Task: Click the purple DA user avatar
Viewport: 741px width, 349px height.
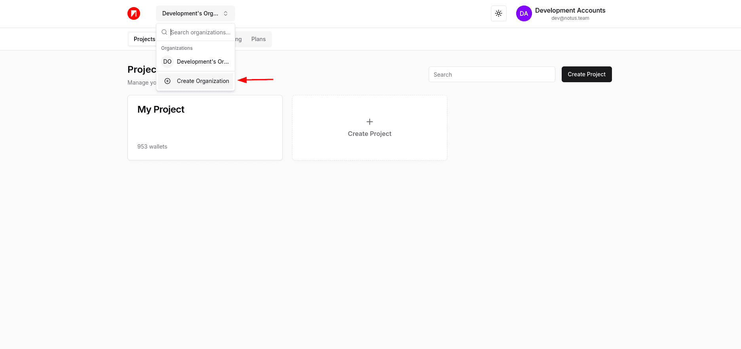Action: tap(524, 13)
